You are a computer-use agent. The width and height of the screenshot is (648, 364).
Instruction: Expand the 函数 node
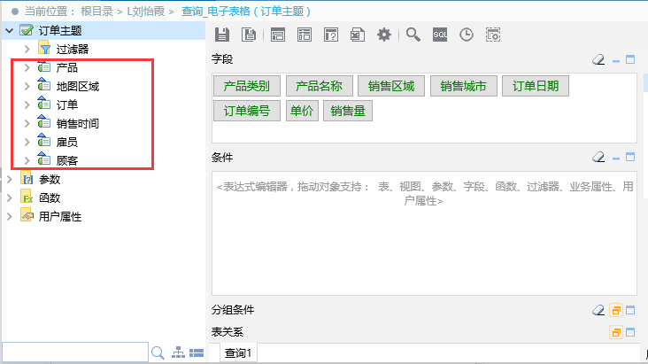point(10,197)
